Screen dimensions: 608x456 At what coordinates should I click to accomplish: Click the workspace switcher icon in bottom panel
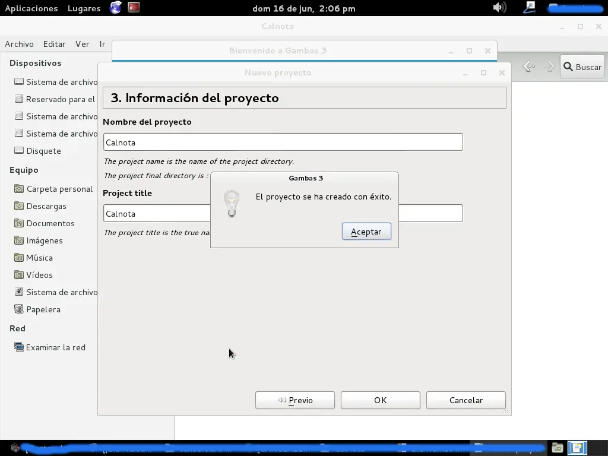(577, 448)
